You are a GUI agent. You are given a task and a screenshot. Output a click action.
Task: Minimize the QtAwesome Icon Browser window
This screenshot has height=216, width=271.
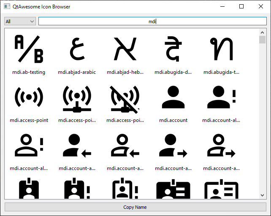click(x=222, y=7)
